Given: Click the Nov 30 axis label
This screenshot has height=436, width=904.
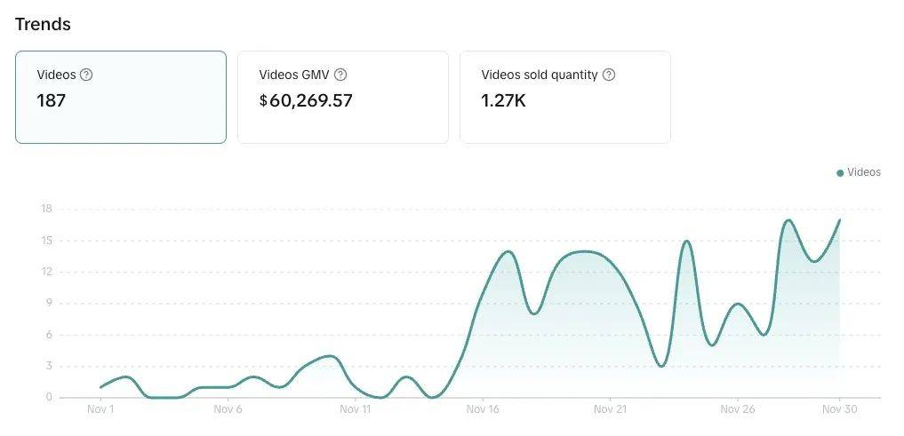Looking at the screenshot, I should point(838,409).
